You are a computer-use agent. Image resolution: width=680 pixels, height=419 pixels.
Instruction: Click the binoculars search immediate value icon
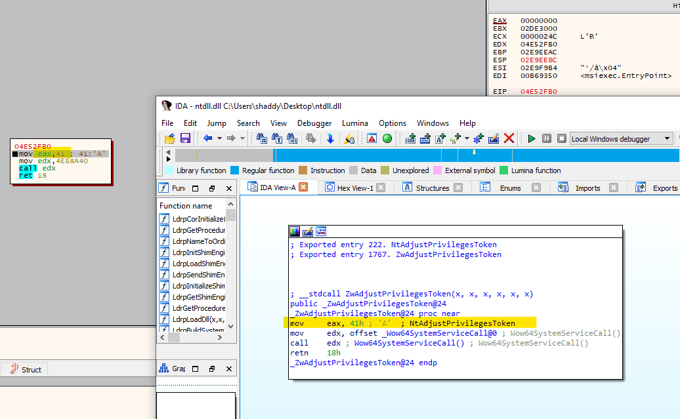[261, 138]
